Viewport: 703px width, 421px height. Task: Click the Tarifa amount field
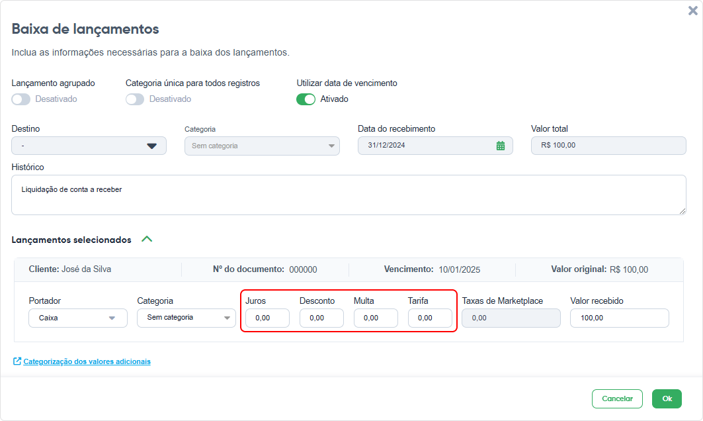pyautogui.click(x=430, y=318)
